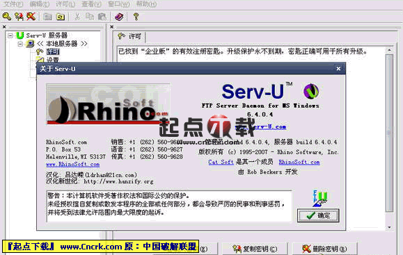
Task: Collapse the 本地服务器 tree node
Action: click(20, 44)
